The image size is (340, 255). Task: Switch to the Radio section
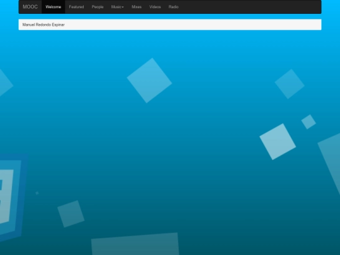(x=174, y=7)
